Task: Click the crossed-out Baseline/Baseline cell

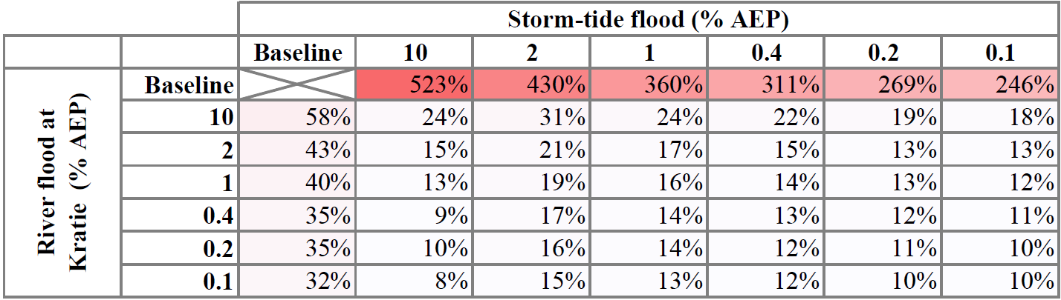Action: (296, 85)
